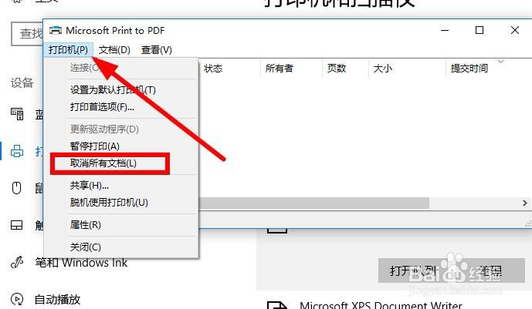The image size is (532, 309).
Task: Select 关闭(C) menu entry
Action: coord(85,247)
